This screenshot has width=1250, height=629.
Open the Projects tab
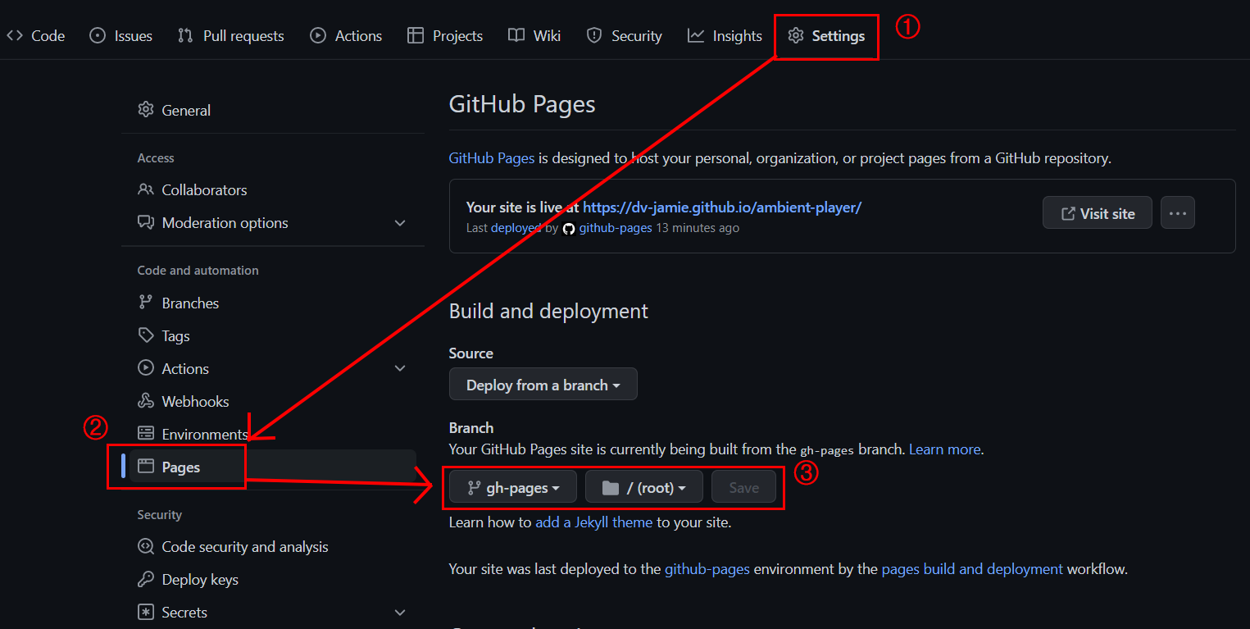point(445,35)
